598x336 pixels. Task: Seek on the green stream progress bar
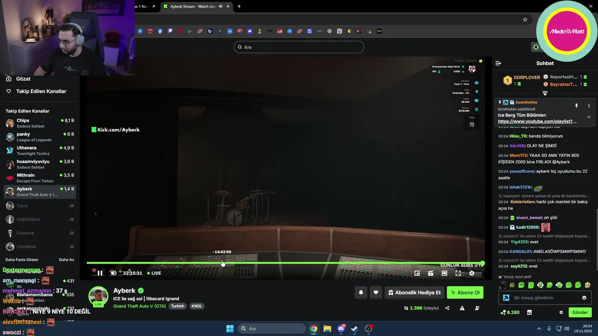[285, 263]
